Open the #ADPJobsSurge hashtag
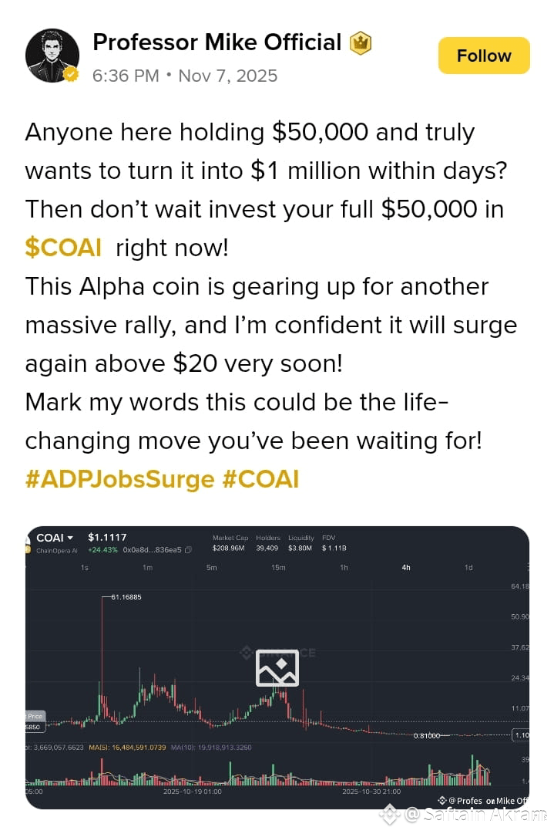This screenshot has height=834, width=554. [119, 478]
